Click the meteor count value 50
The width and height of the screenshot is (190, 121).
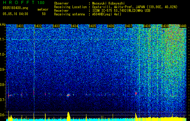click(44, 14)
